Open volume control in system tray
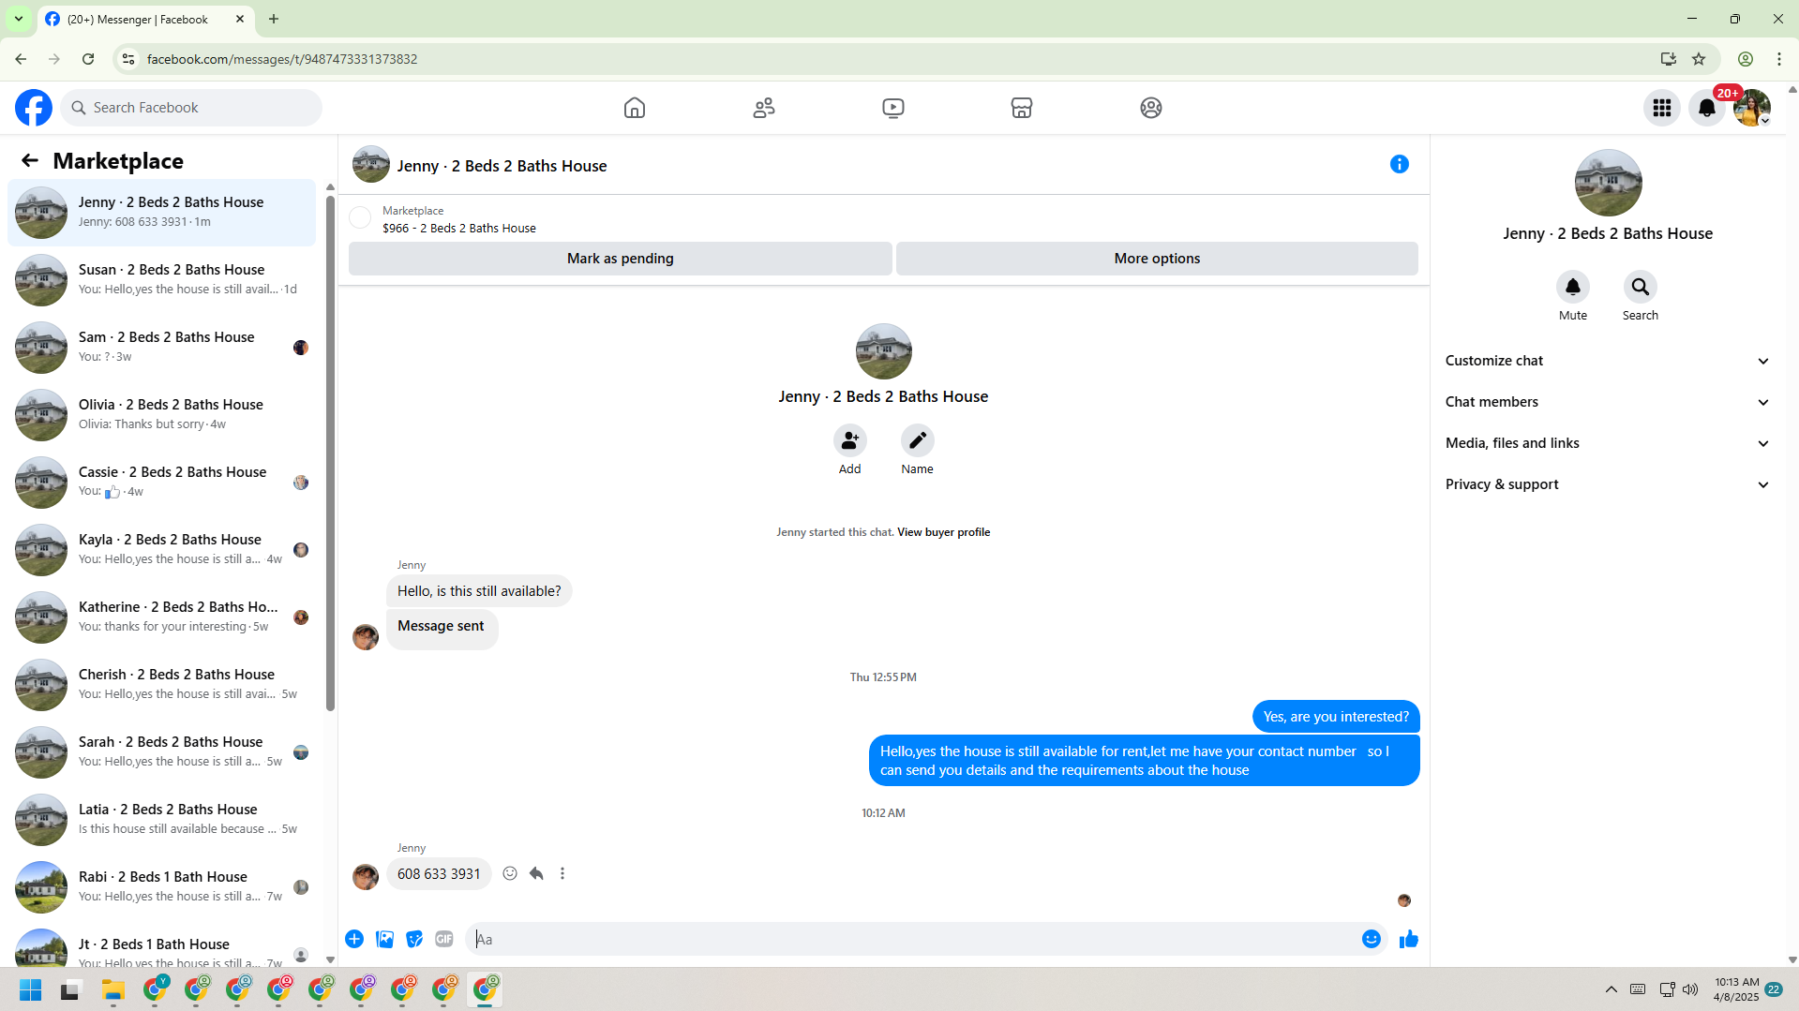The image size is (1799, 1011). pos(1690,989)
